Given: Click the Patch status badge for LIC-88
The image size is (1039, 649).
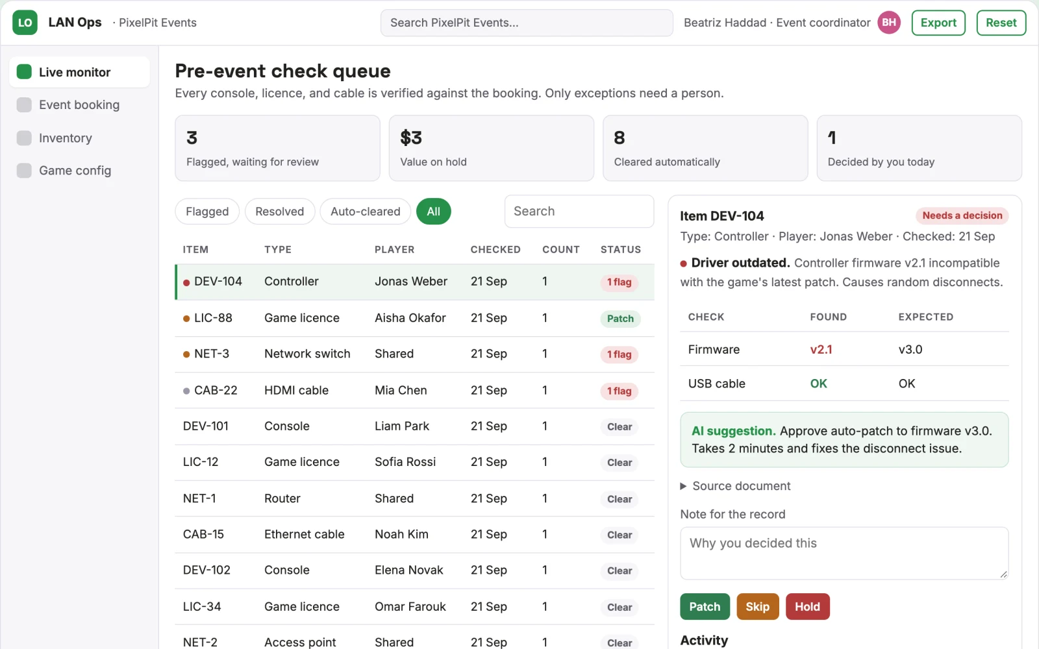Looking at the screenshot, I should point(620,319).
